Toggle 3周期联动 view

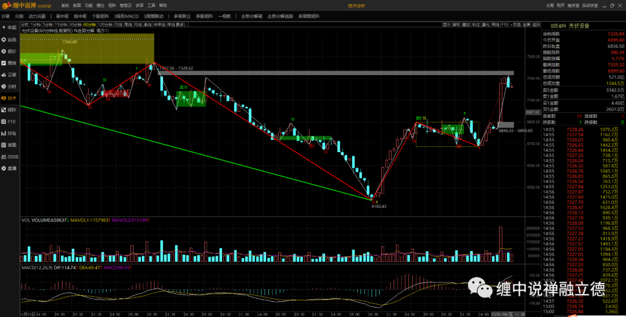click(154, 16)
